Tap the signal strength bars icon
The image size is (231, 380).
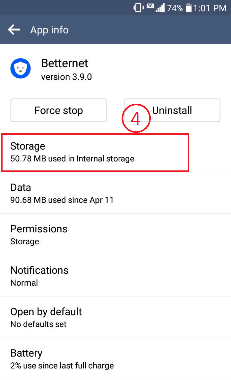[160, 8]
